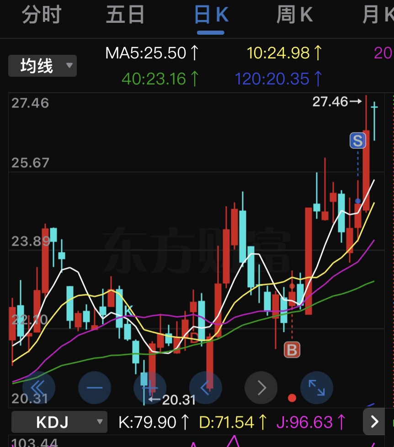Expand chart to fullscreen with arrows icon
Image resolution: width=394 pixels, height=447 pixels.
pyautogui.click(x=317, y=388)
